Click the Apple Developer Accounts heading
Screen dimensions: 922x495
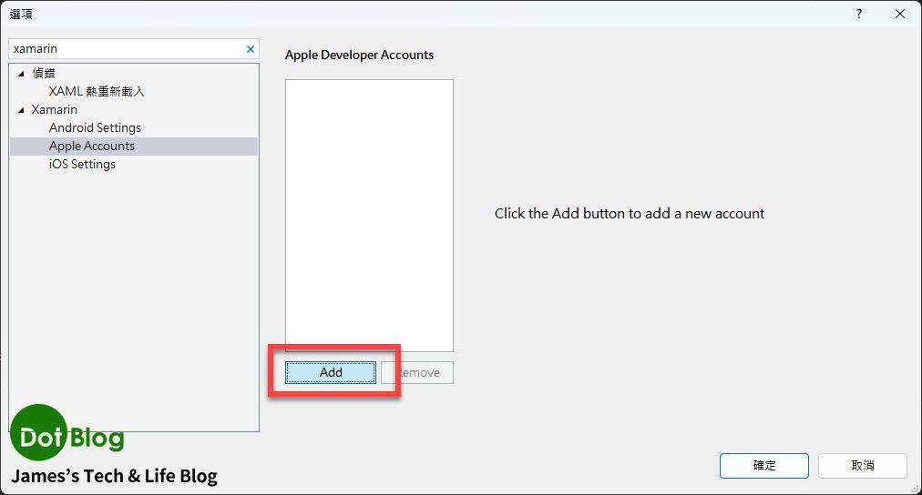[x=359, y=56]
